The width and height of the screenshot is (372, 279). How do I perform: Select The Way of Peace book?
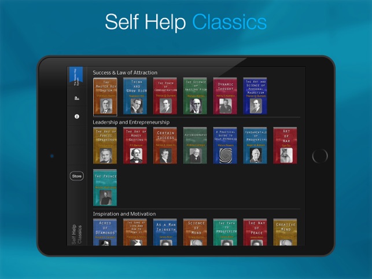coord(255,232)
